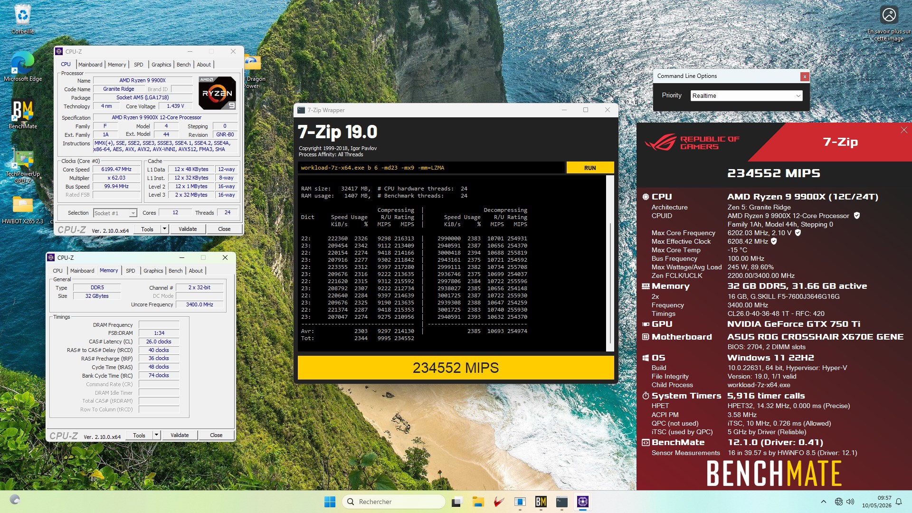912x513 pixels.
Task: Click the BenchMate BM taskbar icon
Action: point(541,502)
